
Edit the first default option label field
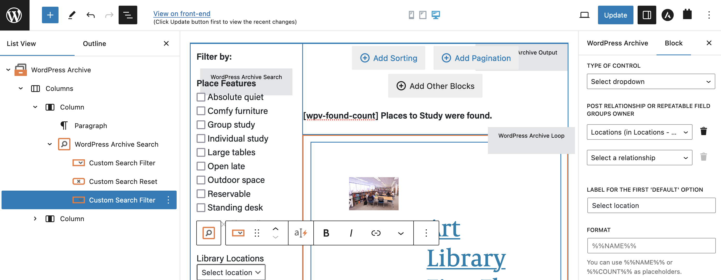click(651, 205)
